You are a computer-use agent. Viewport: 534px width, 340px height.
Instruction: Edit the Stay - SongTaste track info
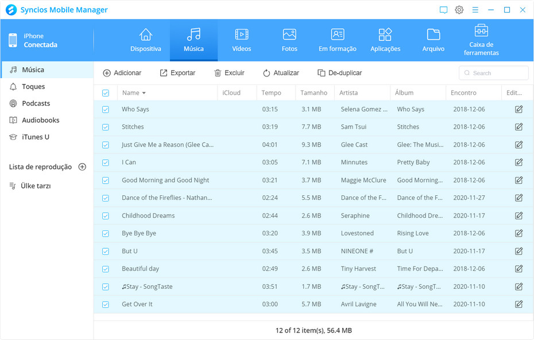tap(518, 287)
